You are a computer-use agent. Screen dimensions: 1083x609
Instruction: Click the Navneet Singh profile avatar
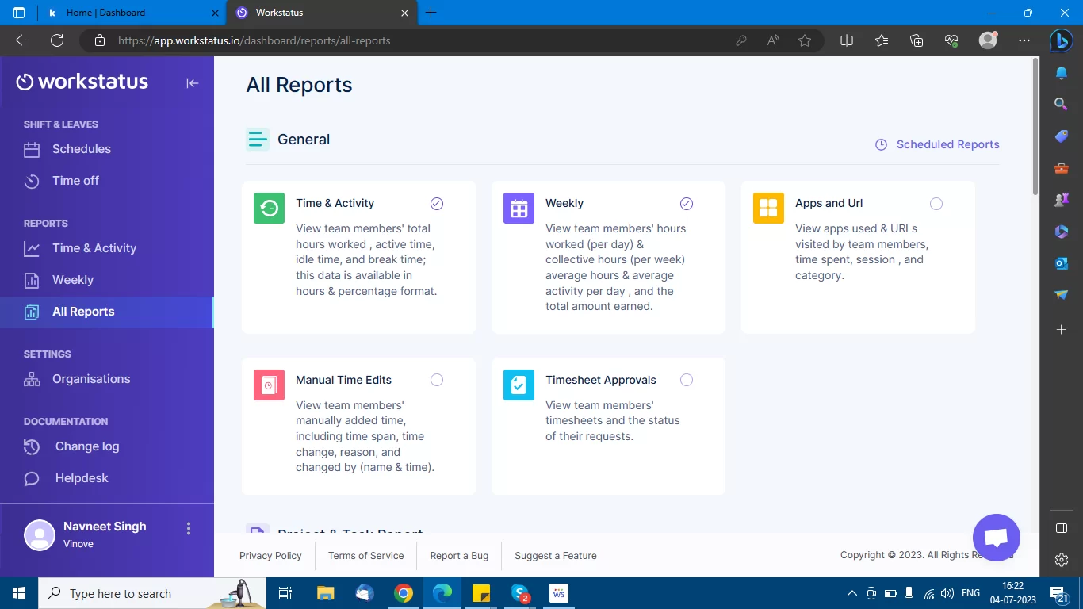pyautogui.click(x=40, y=535)
